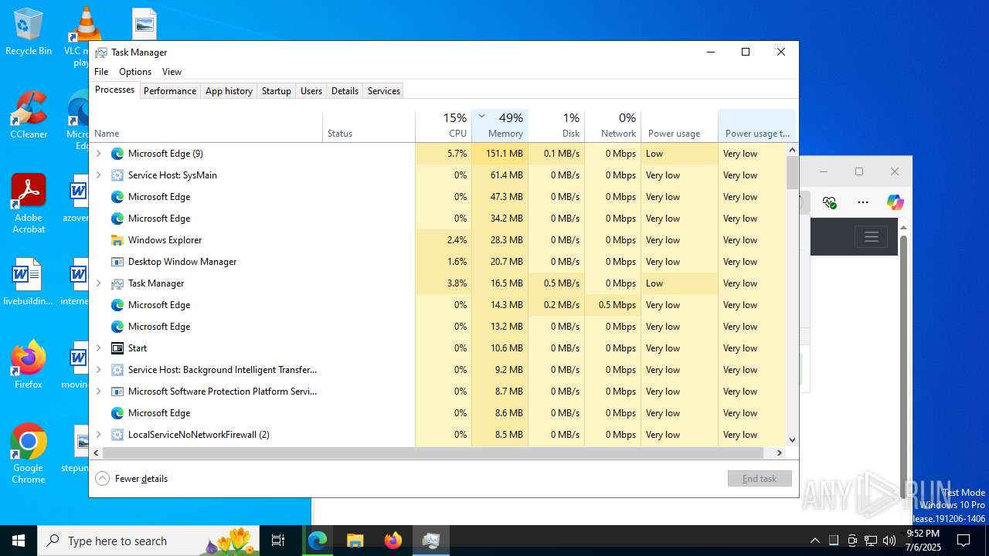Open Task View from taskbar
This screenshot has height=556, width=989.
pos(278,541)
